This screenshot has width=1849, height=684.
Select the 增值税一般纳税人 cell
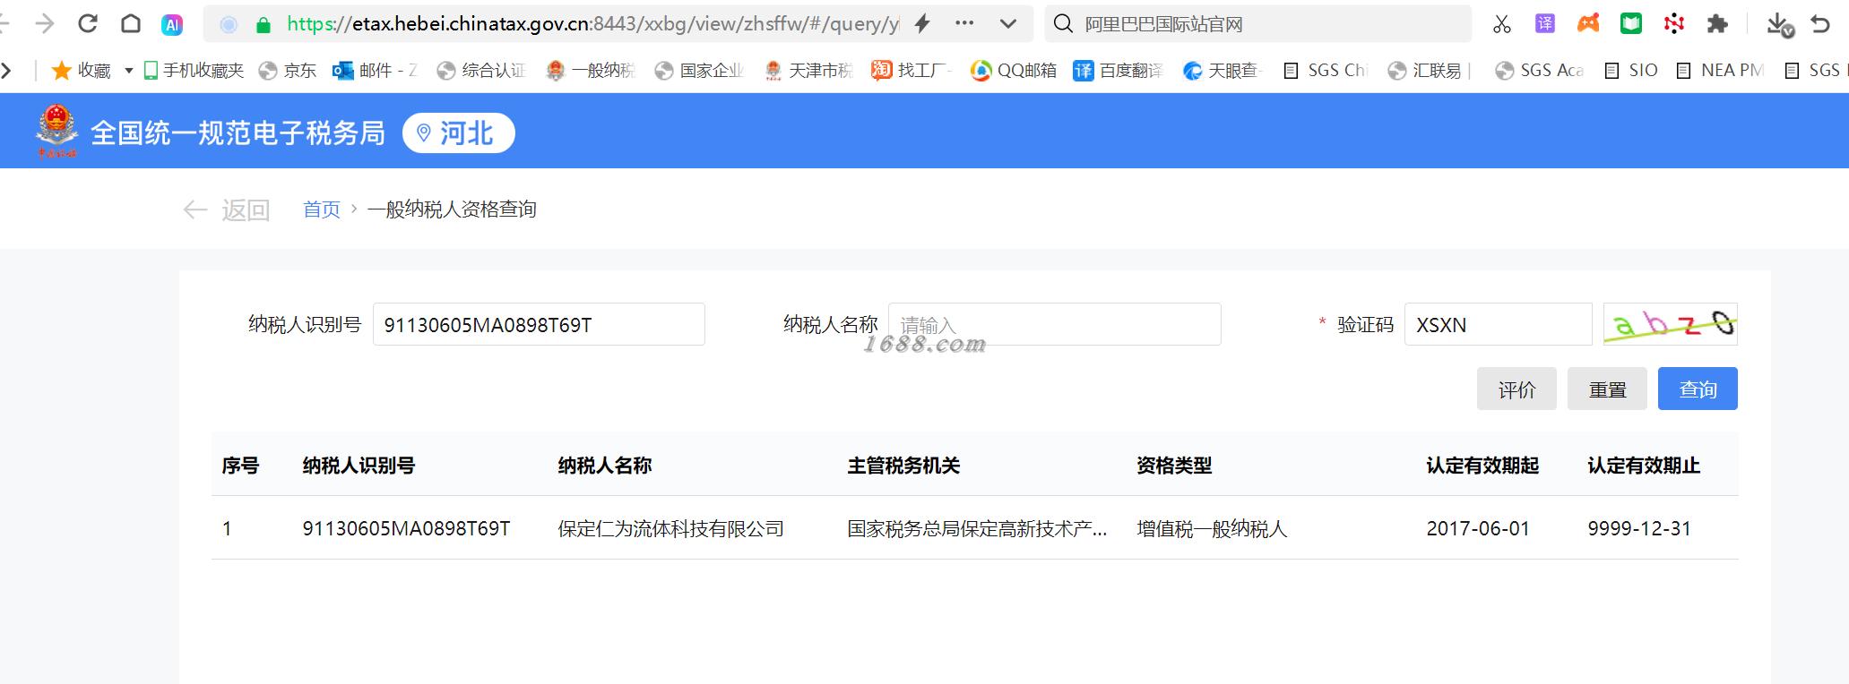[1212, 529]
